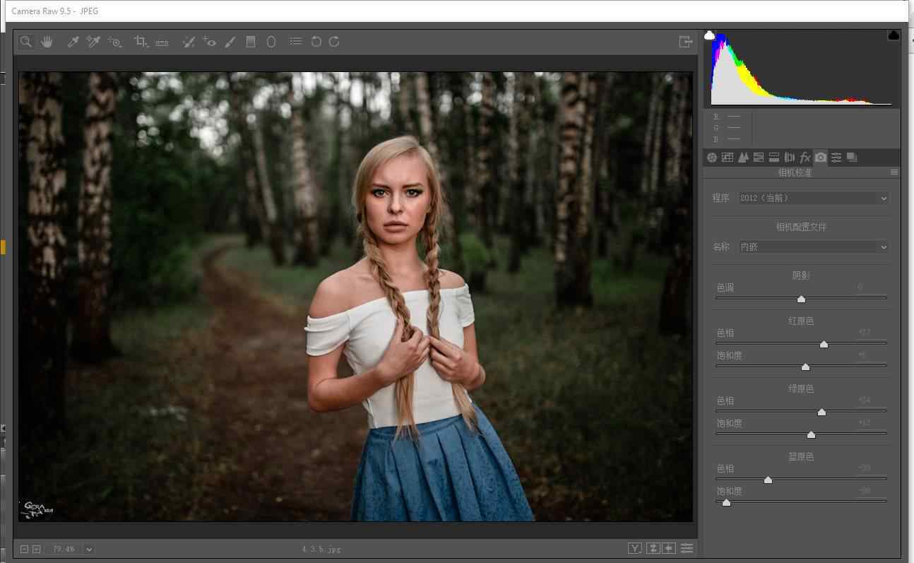The height and width of the screenshot is (563, 914).
Task: Toggle between current and default panel settings
Action: [687, 548]
